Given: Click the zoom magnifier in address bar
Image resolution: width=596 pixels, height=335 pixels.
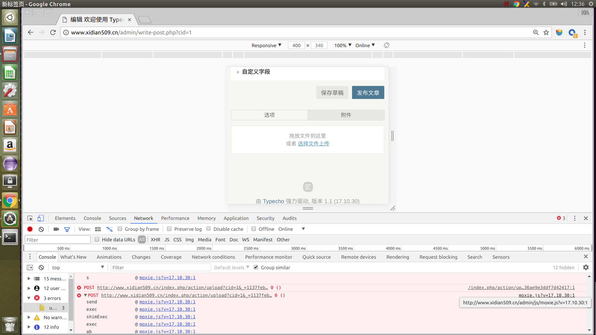Looking at the screenshot, I should [536, 33].
